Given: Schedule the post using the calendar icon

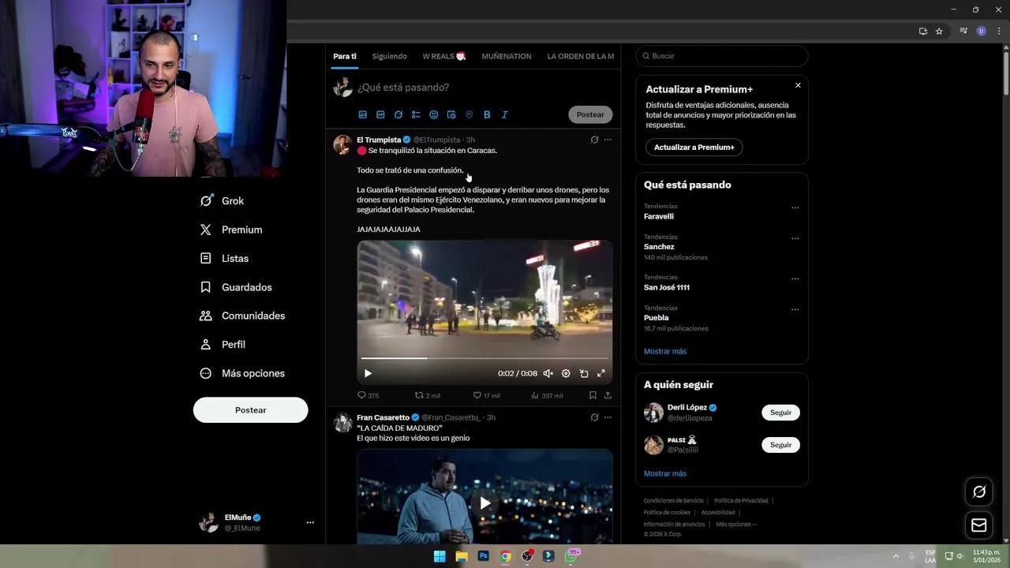Looking at the screenshot, I should click(x=451, y=114).
